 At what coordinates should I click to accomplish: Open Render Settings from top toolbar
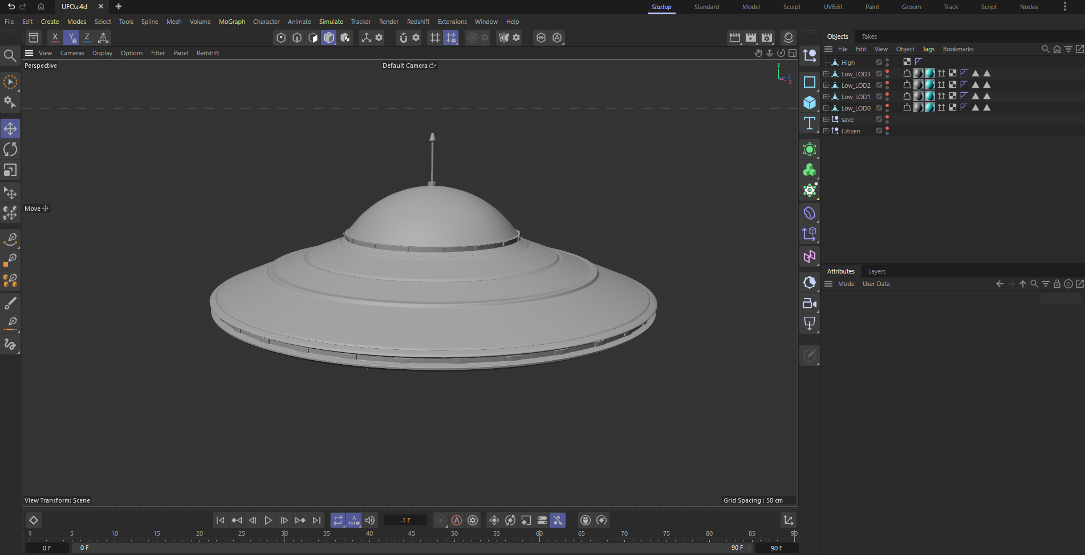tap(767, 38)
